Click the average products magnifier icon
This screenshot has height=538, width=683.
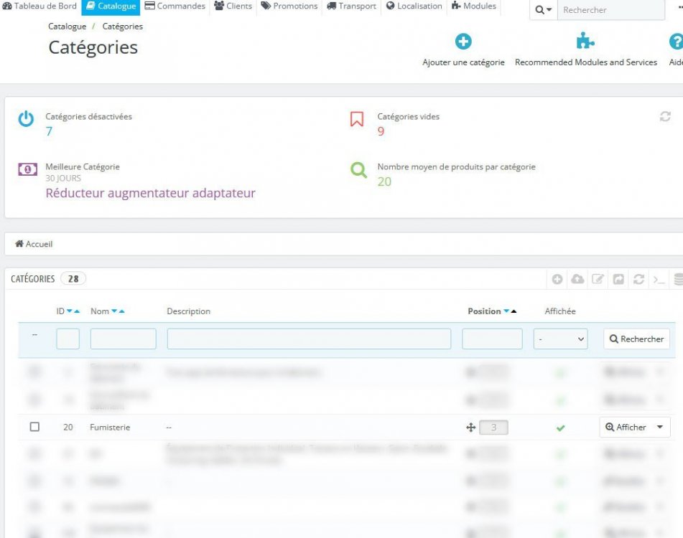358,169
